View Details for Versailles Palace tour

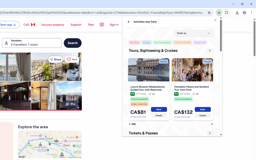coord(202,115)
